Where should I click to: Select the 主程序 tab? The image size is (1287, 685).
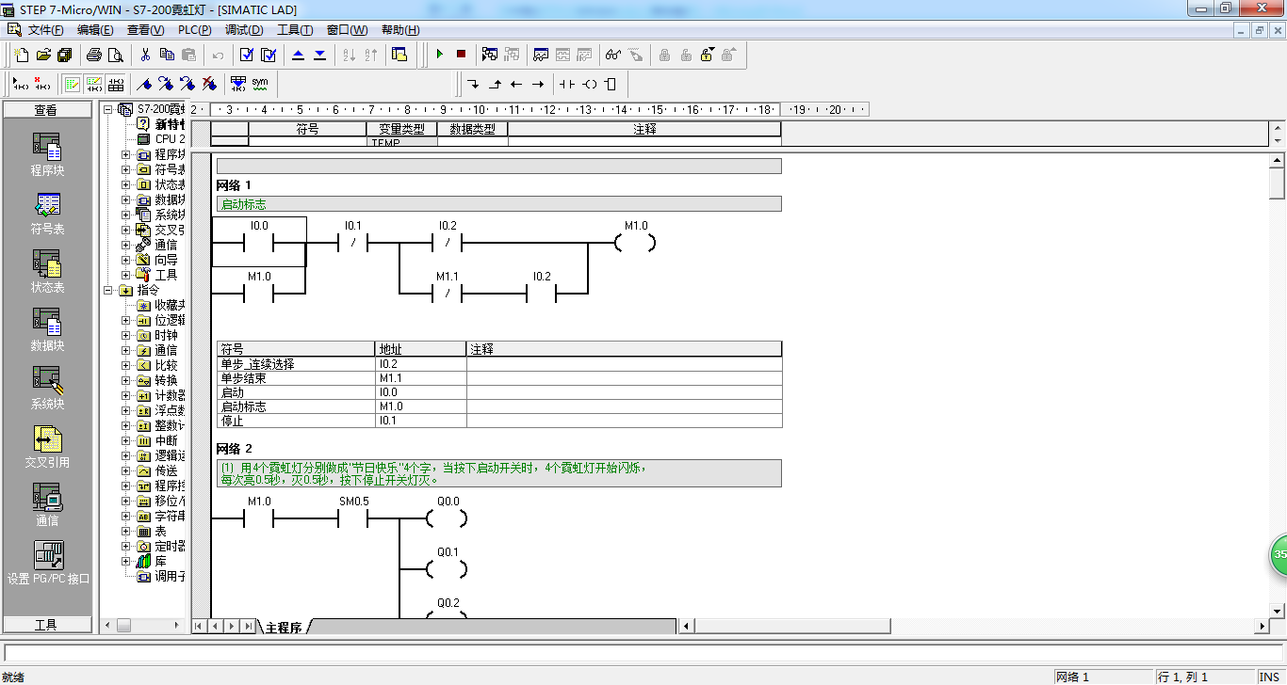click(284, 627)
